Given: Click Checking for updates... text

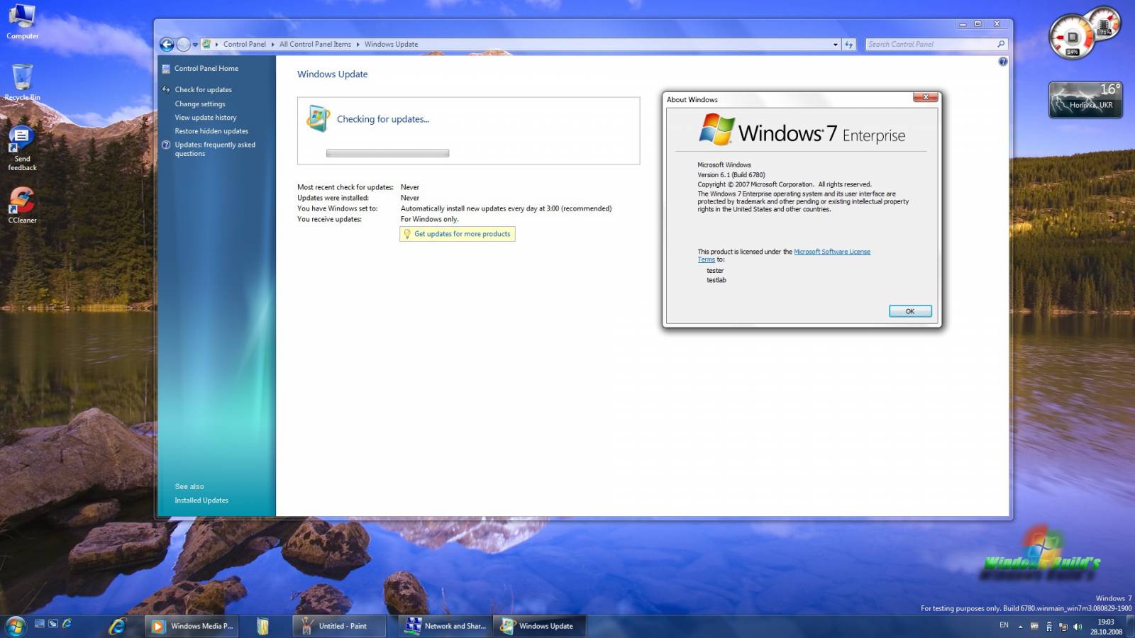Looking at the screenshot, I should tap(383, 119).
